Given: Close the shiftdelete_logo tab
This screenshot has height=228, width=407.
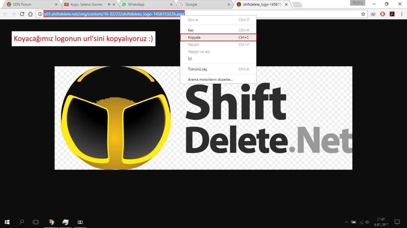Looking at the screenshot, I should pyautogui.click(x=286, y=4).
